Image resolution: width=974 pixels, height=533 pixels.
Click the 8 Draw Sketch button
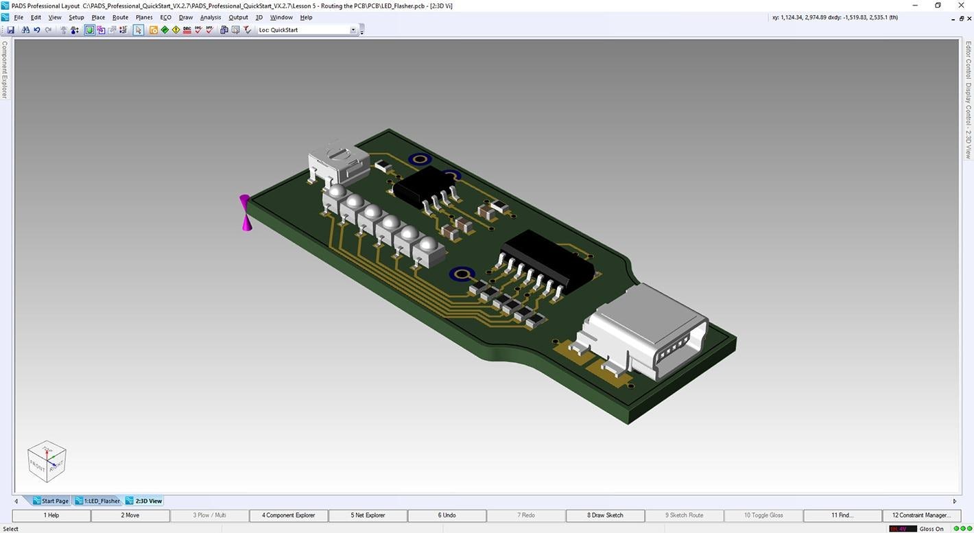pyautogui.click(x=605, y=514)
